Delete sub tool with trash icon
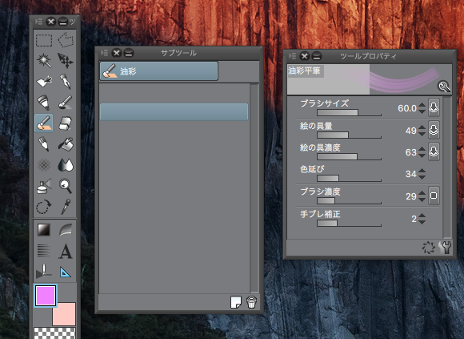Image resolution: width=464 pixels, height=339 pixels. click(x=251, y=302)
